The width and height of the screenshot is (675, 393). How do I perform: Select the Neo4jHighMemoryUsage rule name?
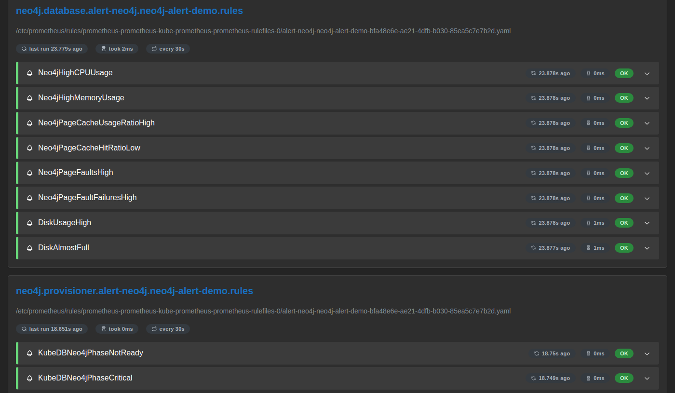[81, 98]
